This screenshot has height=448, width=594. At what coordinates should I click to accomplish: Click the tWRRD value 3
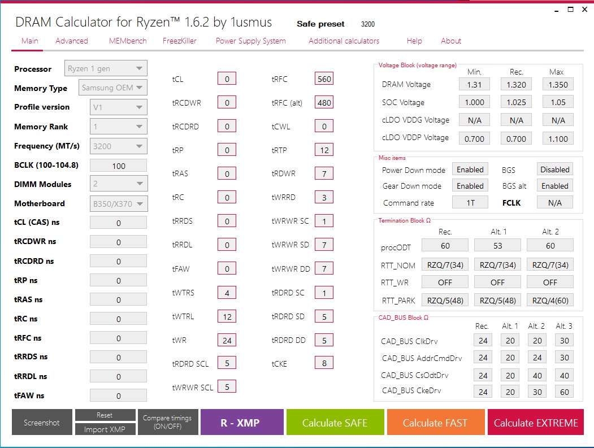[324, 197]
